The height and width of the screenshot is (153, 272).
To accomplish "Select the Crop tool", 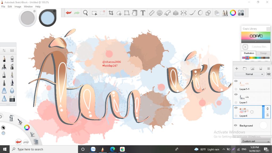I will click(111, 13).
